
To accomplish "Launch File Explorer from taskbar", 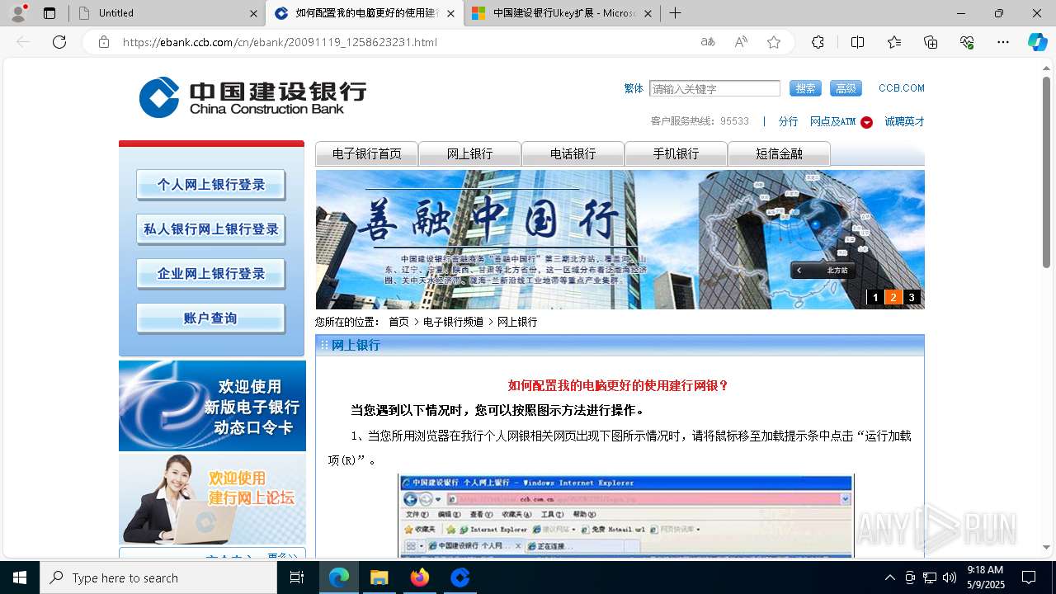I will tap(379, 577).
